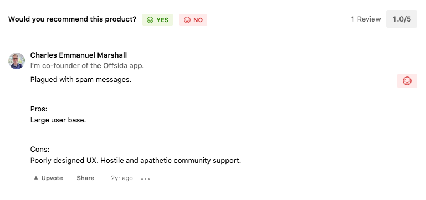Click the green smiley face icon

coord(150,20)
